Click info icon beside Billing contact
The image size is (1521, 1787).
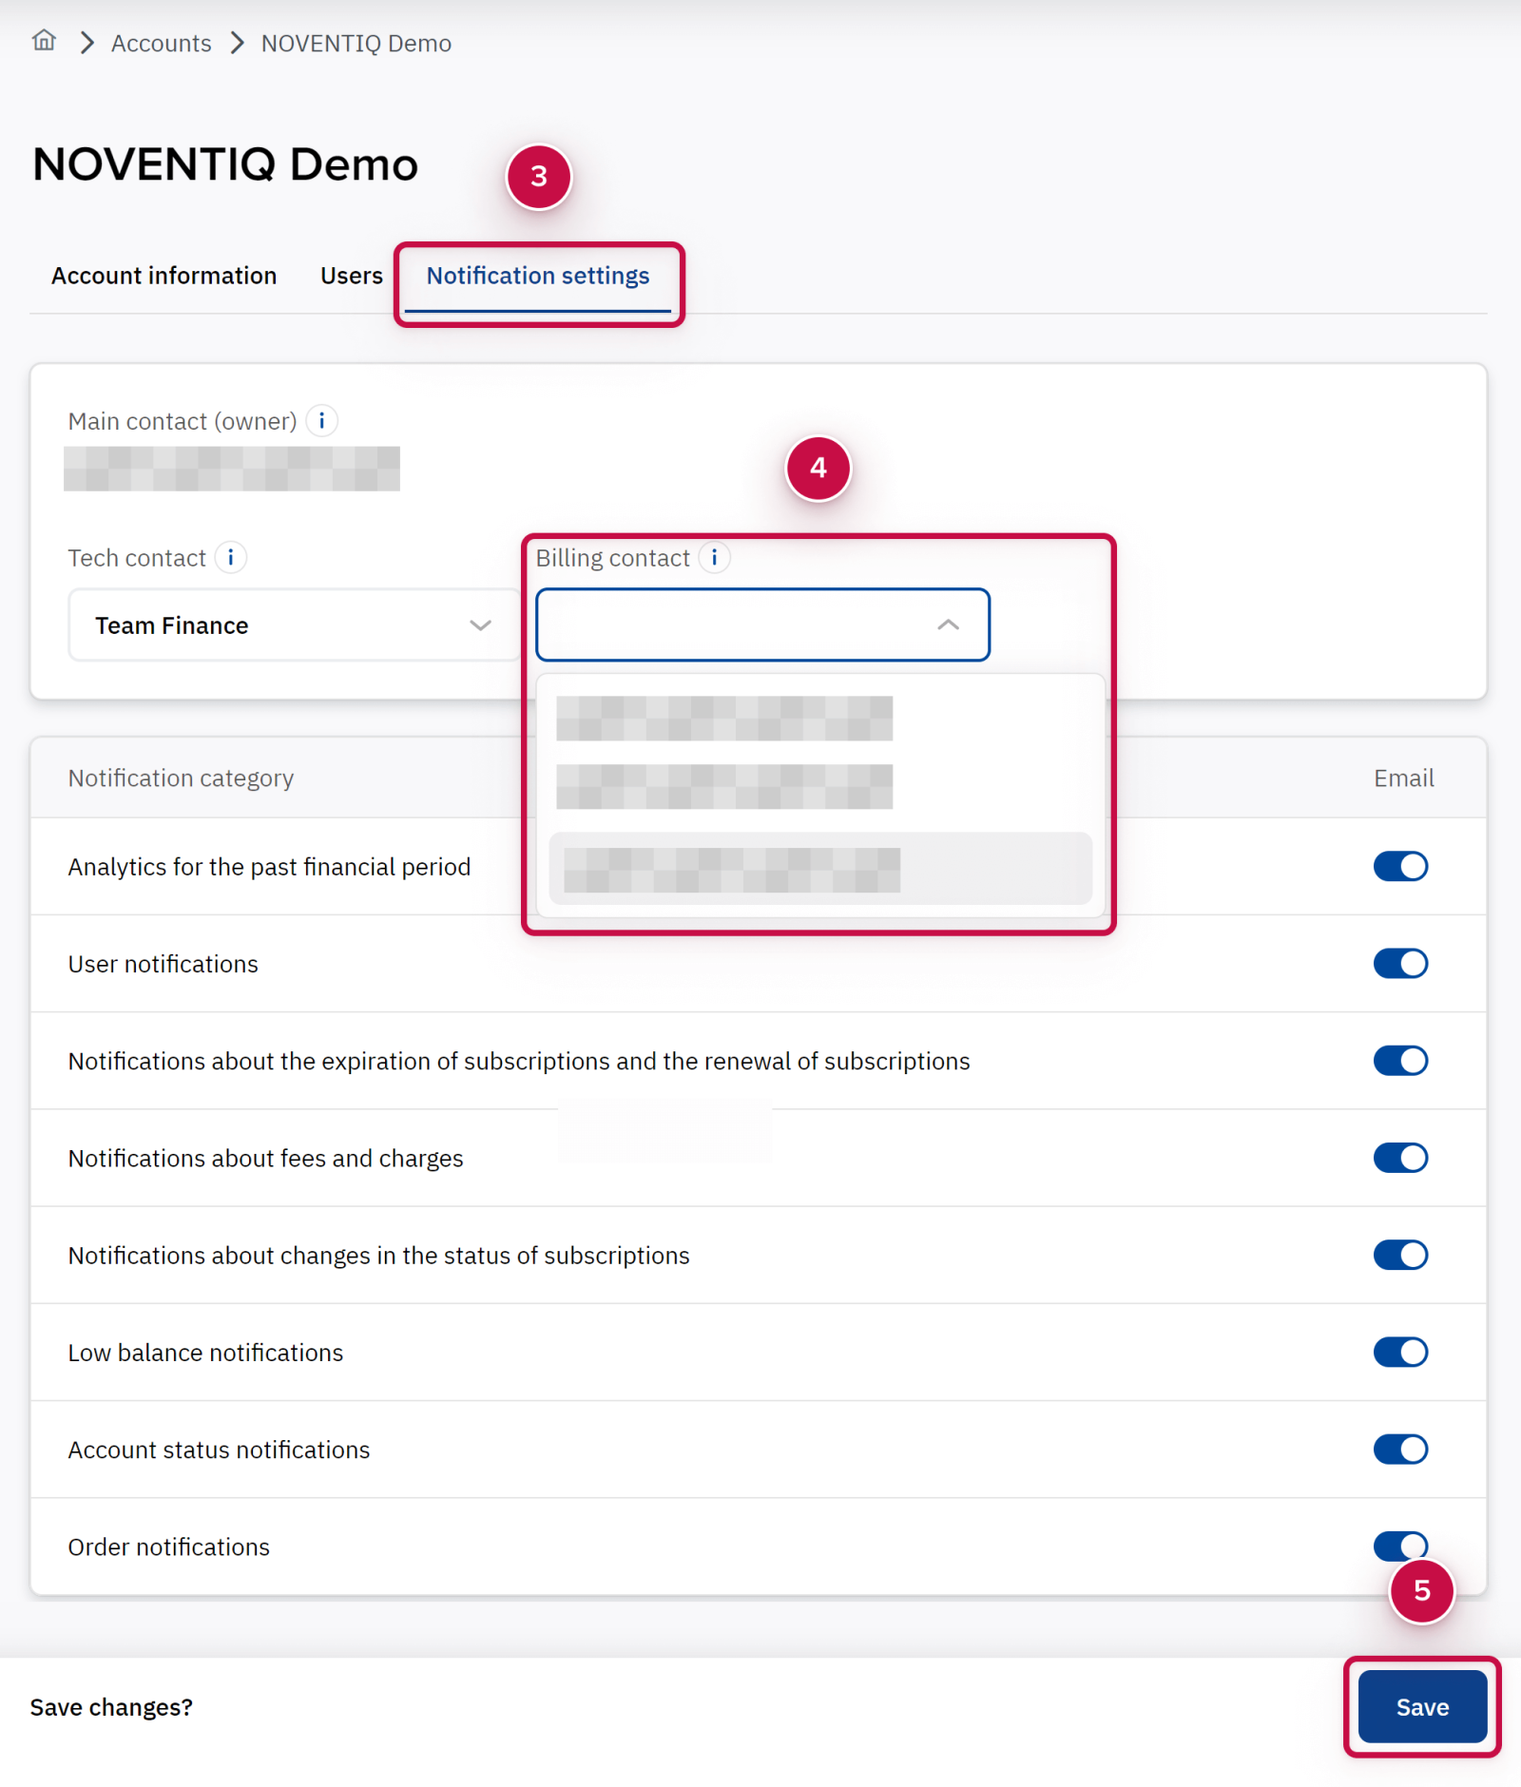coord(715,557)
